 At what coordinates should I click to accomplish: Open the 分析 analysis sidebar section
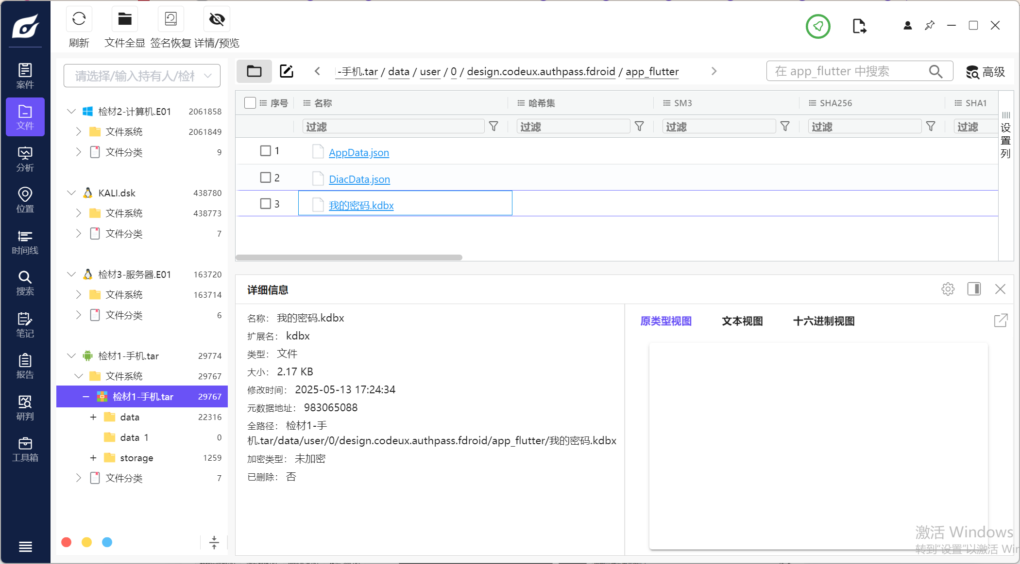[x=25, y=159]
